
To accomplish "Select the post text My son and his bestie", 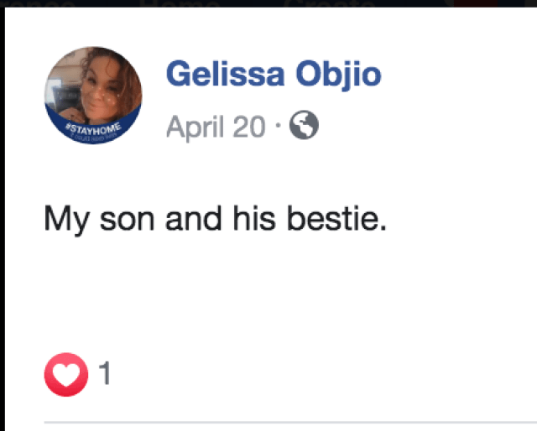I will point(215,220).
